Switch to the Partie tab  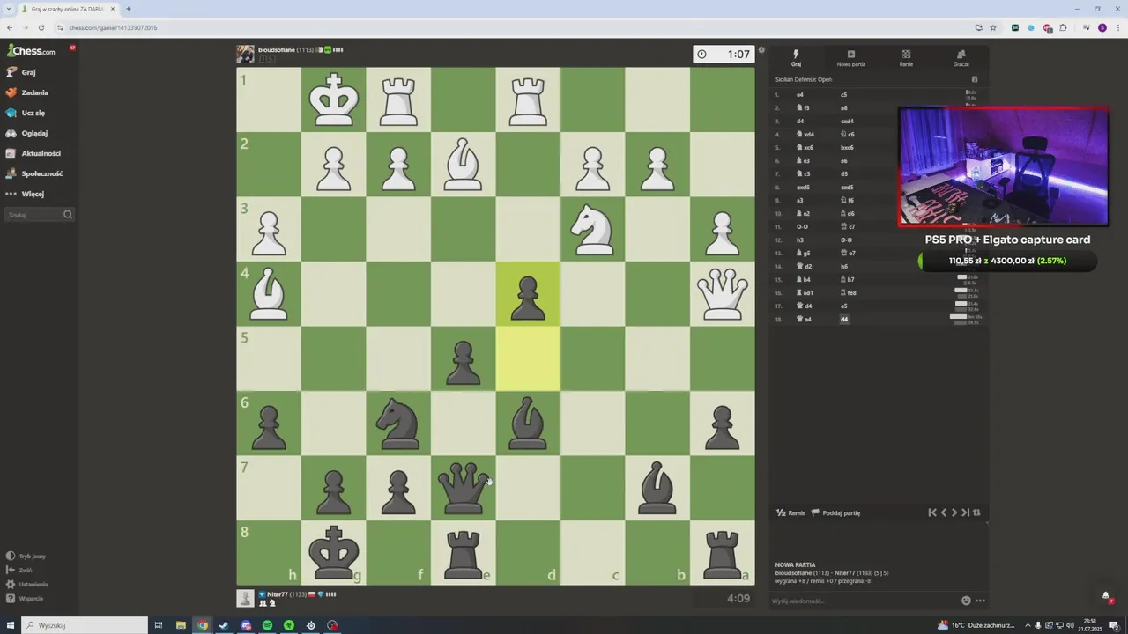pos(906,58)
